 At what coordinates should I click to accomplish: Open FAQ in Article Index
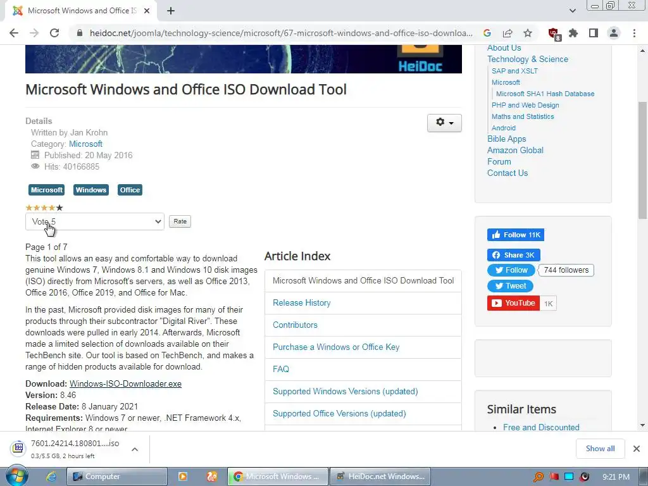click(280, 369)
